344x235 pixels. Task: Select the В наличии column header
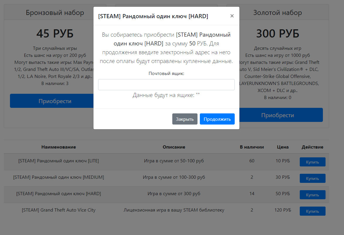click(x=252, y=147)
